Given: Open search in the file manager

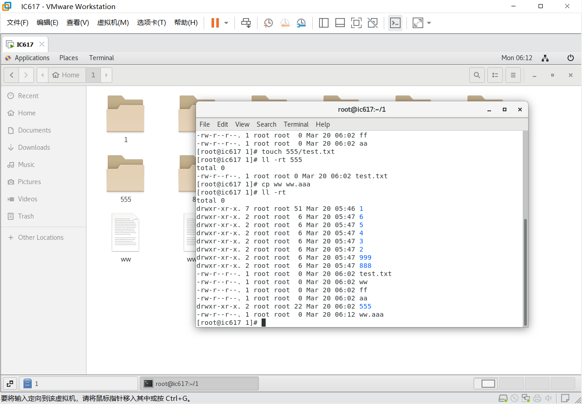Looking at the screenshot, I should coord(477,75).
